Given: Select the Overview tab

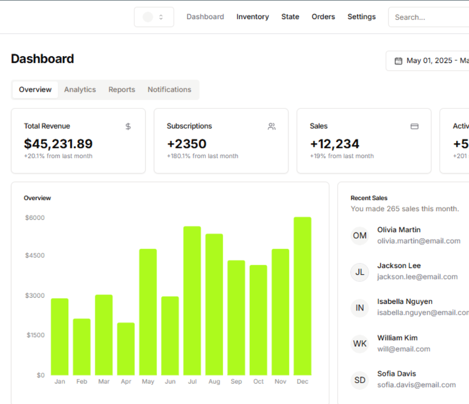Looking at the screenshot, I should 35,90.
